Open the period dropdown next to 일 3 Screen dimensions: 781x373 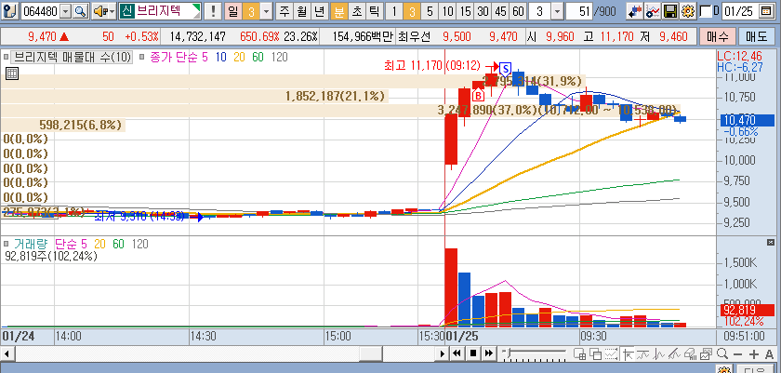tap(267, 11)
